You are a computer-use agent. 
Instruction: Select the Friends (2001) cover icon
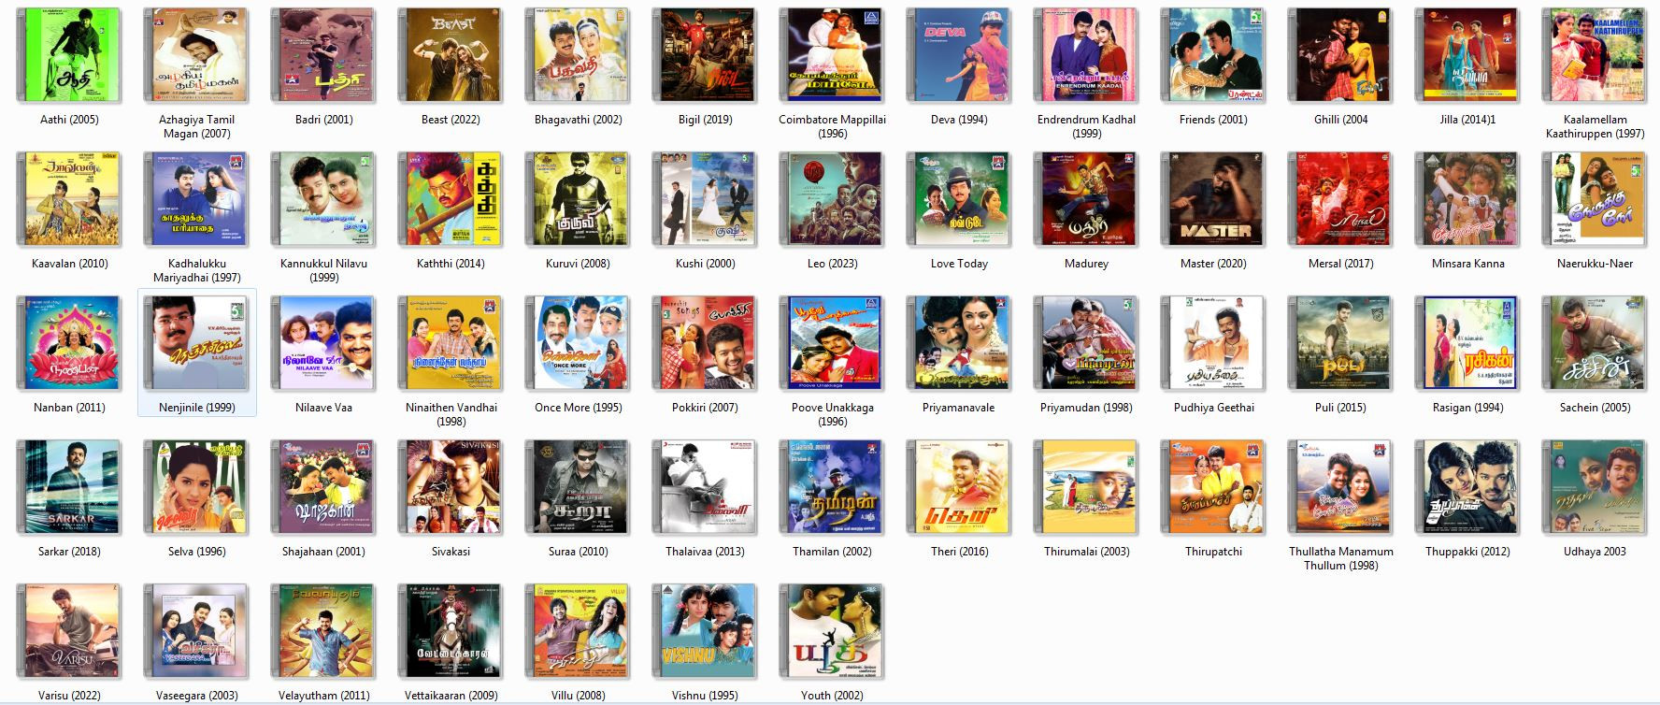point(1213,56)
